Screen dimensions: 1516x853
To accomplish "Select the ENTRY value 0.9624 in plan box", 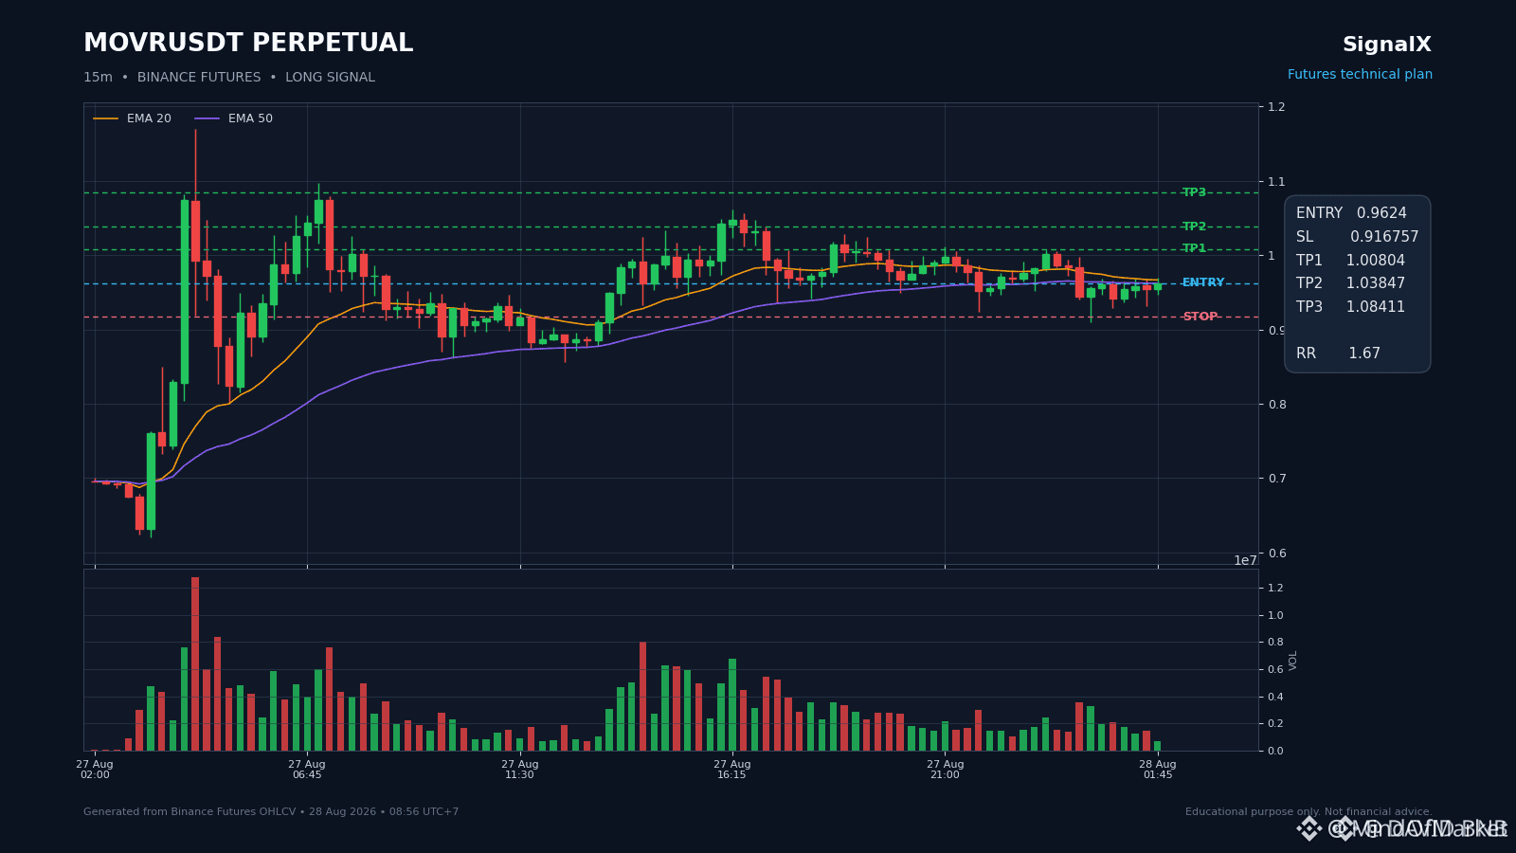I will [x=1381, y=213].
